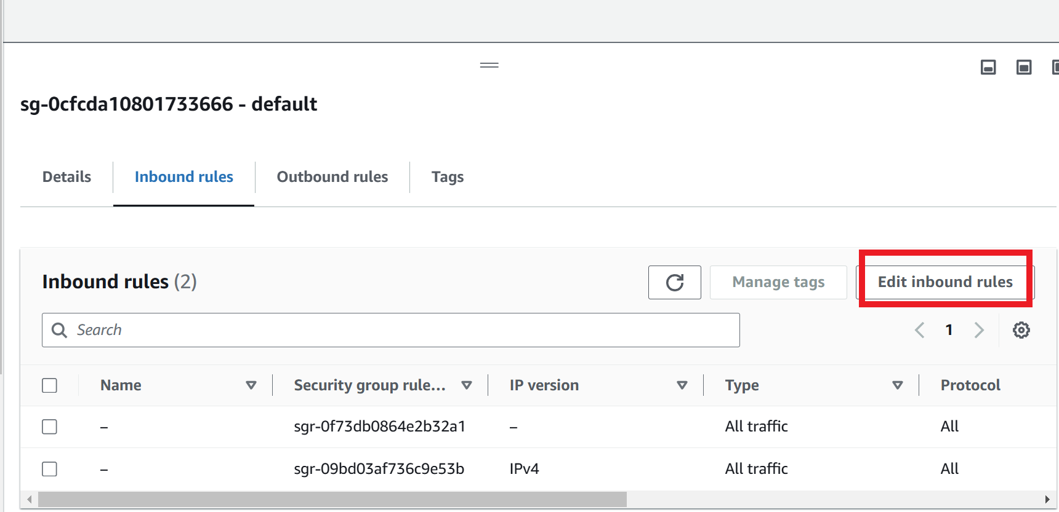Switch panel to middle split view icon
The image size is (1059, 512).
1023,67
